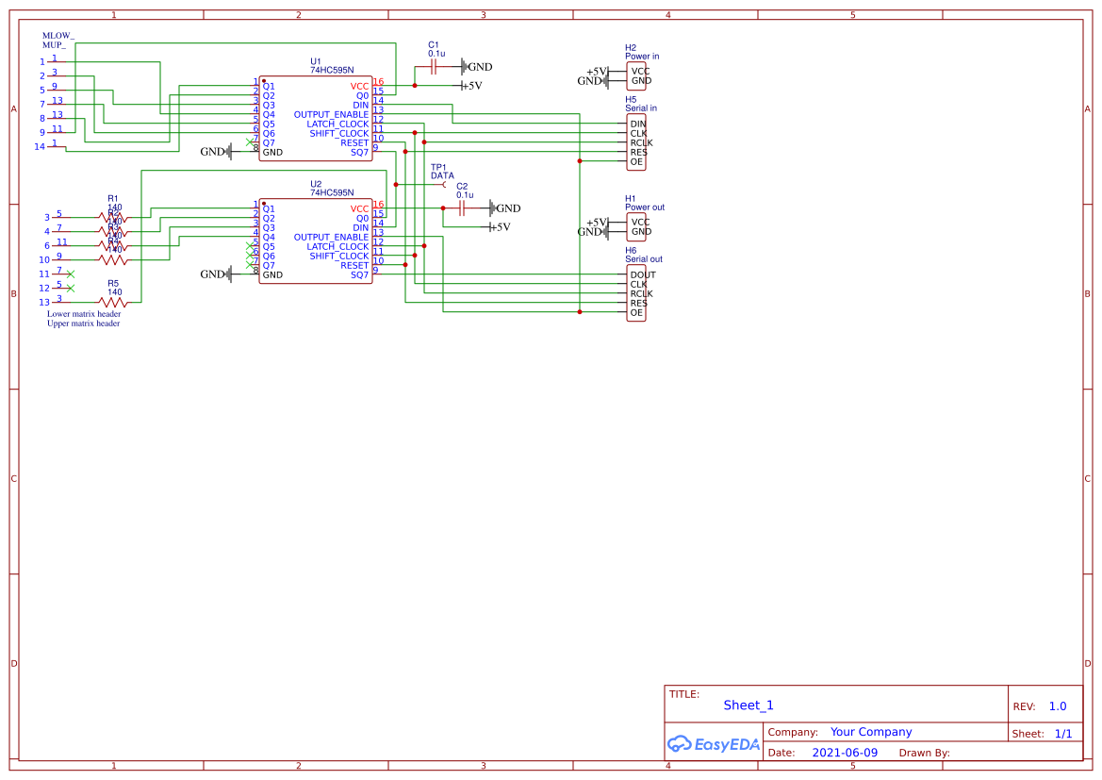1102x780 pixels.
Task: Select the 74HC595N shift register U1
Action: (x=316, y=118)
